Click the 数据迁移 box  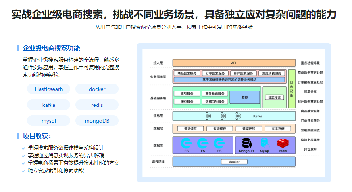tap(249, 129)
